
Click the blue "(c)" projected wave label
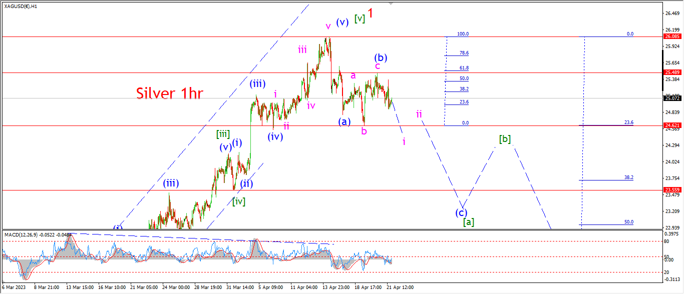[x=461, y=212]
